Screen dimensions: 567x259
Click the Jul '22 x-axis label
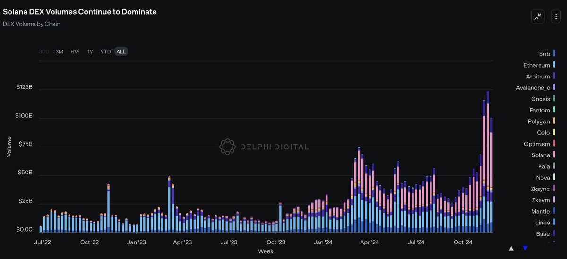43,242
